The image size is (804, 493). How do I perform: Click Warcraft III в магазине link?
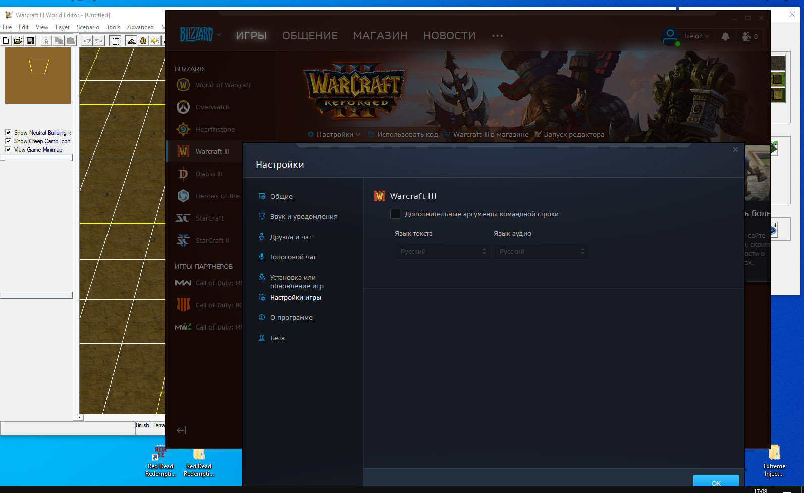coord(487,134)
